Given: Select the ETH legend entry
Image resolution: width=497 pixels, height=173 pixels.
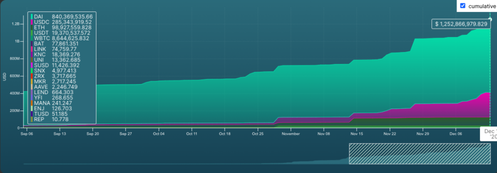Looking at the screenshot, I should [x=62, y=28].
